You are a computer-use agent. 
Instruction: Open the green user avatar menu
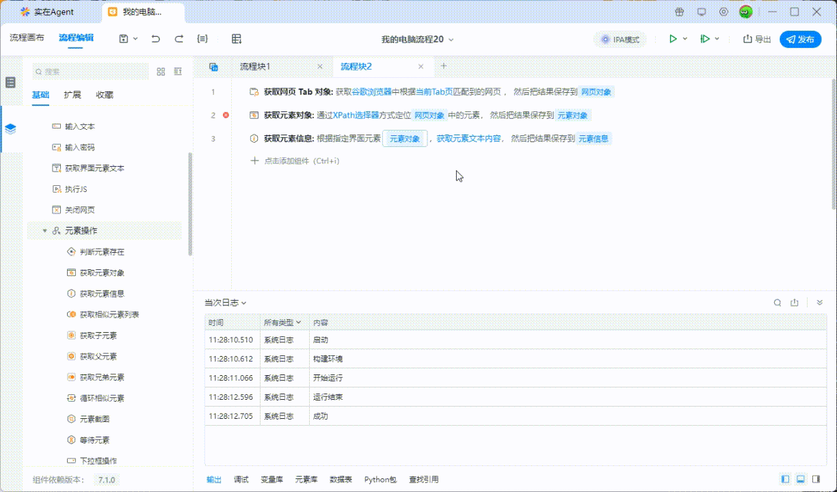coord(746,12)
